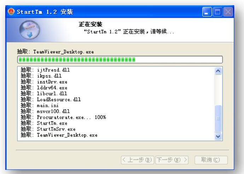Minimize the StartTm 1.2 installer window
Image resolution: width=244 pixels, height=174 pixels.
tap(208, 12)
